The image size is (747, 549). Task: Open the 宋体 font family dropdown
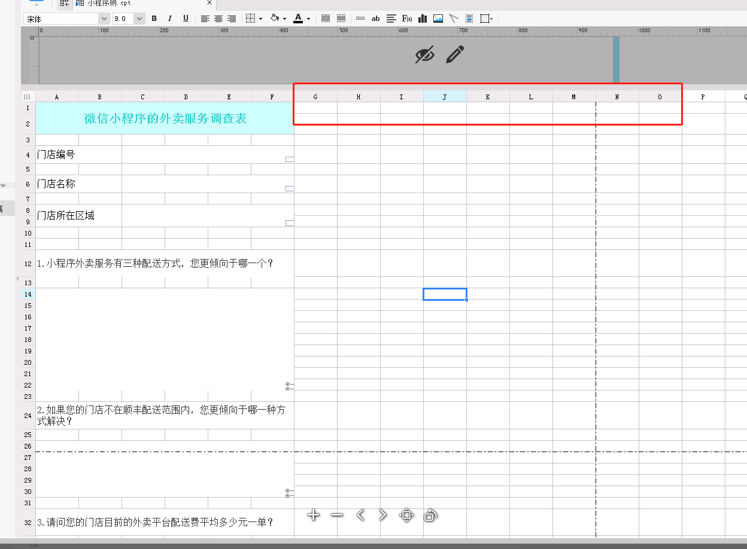[103, 19]
